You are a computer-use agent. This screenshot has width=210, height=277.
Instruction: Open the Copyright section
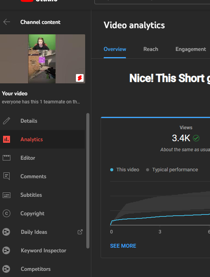[x=42, y=213]
